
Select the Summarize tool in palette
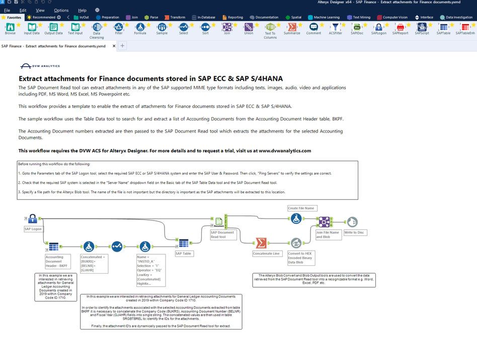292,27
